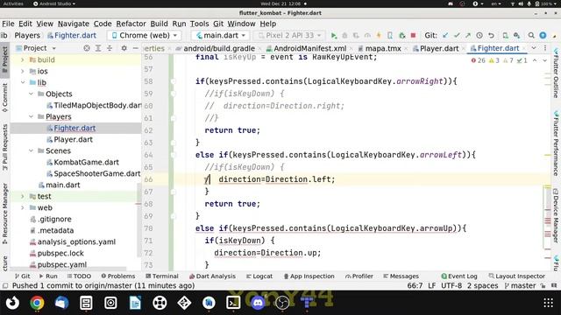This screenshot has width=561, height=315.
Task: Click Git push arrow icon
Action: point(468,35)
